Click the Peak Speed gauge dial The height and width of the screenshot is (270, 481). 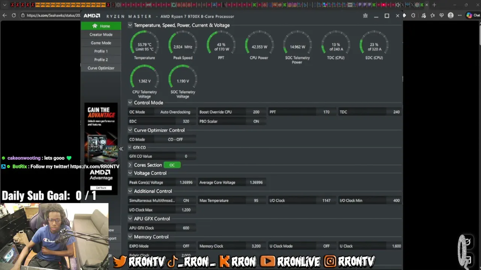tap(183, 45)
